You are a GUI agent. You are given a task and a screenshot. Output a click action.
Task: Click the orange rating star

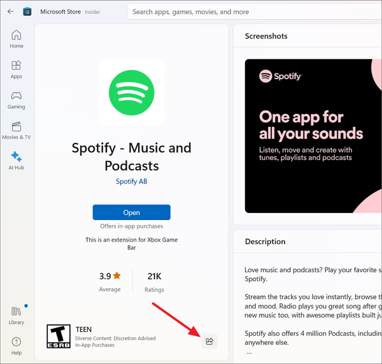[x=117, y=275]
